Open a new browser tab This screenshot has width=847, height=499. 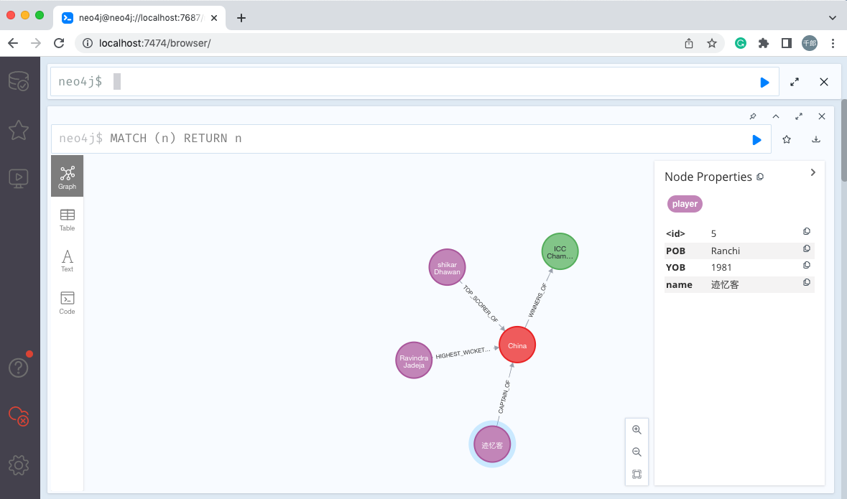tap(241, 18)
